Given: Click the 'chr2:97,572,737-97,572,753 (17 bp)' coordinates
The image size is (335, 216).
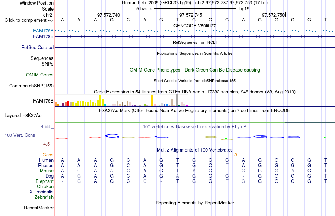Looking at the screenshot, I should coord(231,3).
